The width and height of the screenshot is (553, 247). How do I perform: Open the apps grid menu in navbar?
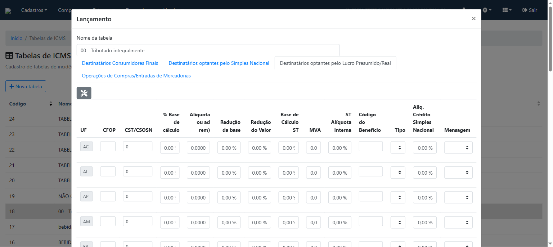[x=507, y=10]
